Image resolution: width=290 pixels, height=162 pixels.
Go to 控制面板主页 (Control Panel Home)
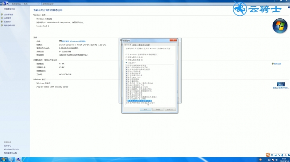[9, 9]
